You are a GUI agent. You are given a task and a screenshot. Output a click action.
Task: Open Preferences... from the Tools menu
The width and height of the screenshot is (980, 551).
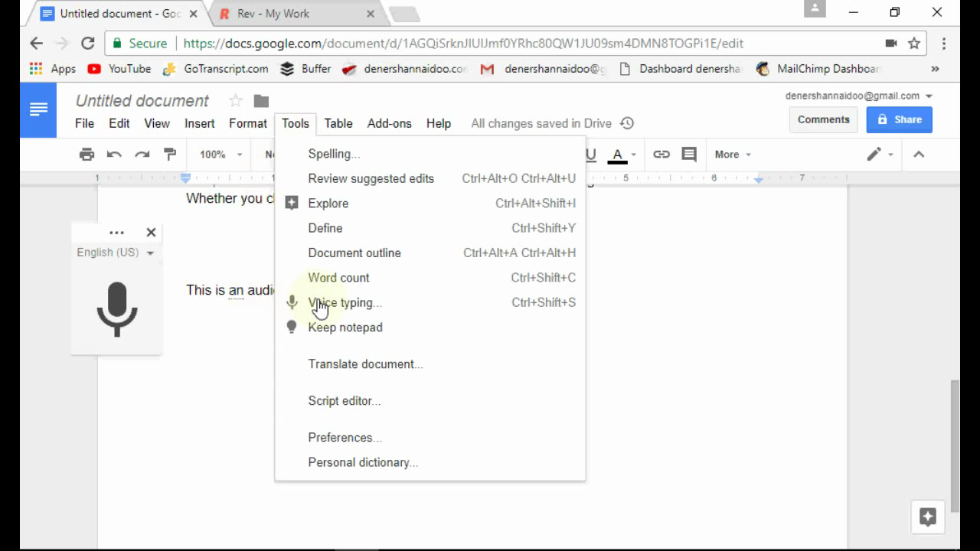click(430, 438)
